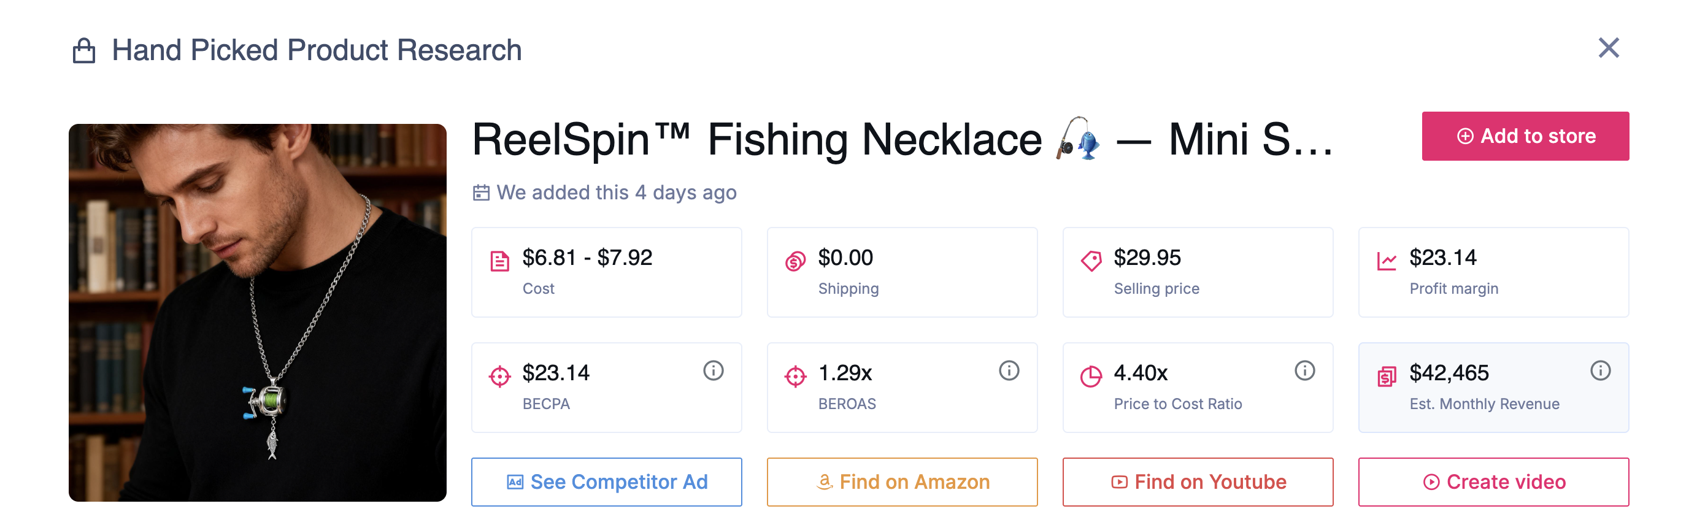Click the YouTube play icon on Find on Youtube
The width and height of the screenshot is (1697, 525).
tap(1118, 481)
